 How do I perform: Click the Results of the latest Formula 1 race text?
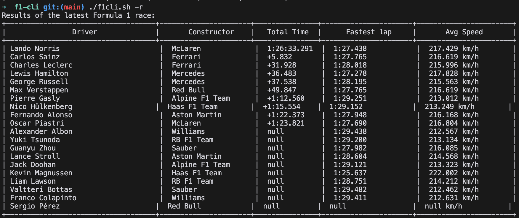(x=79, y=15)
